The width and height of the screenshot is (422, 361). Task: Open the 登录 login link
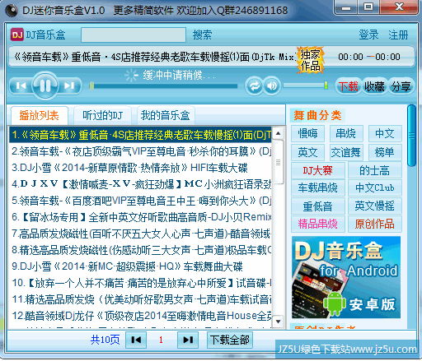(x=368, y=35)
